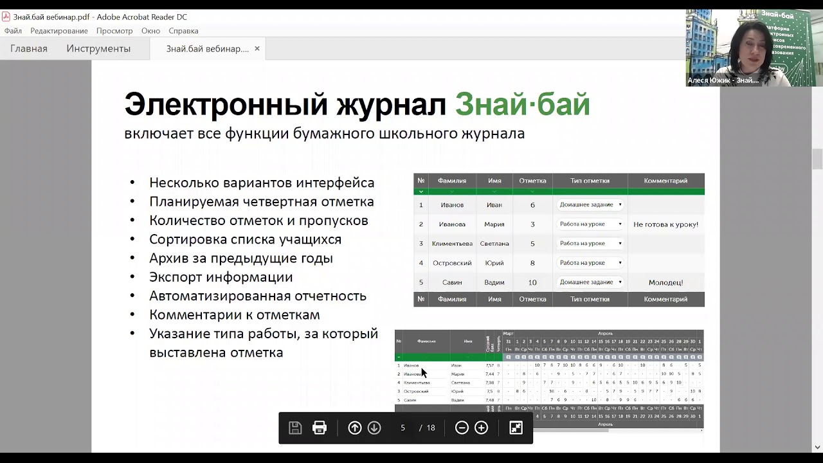Open the Просмотр menu
The width and height of the screenshot is (823, 463).
(x=114, y=31)
